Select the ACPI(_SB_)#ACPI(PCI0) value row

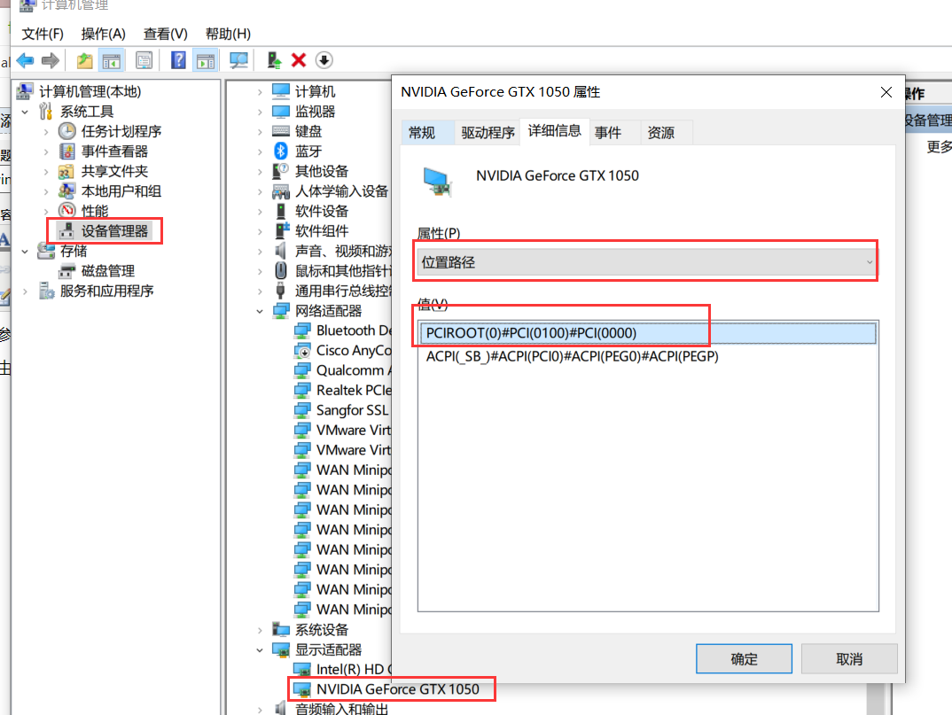(x=647, y=356)
